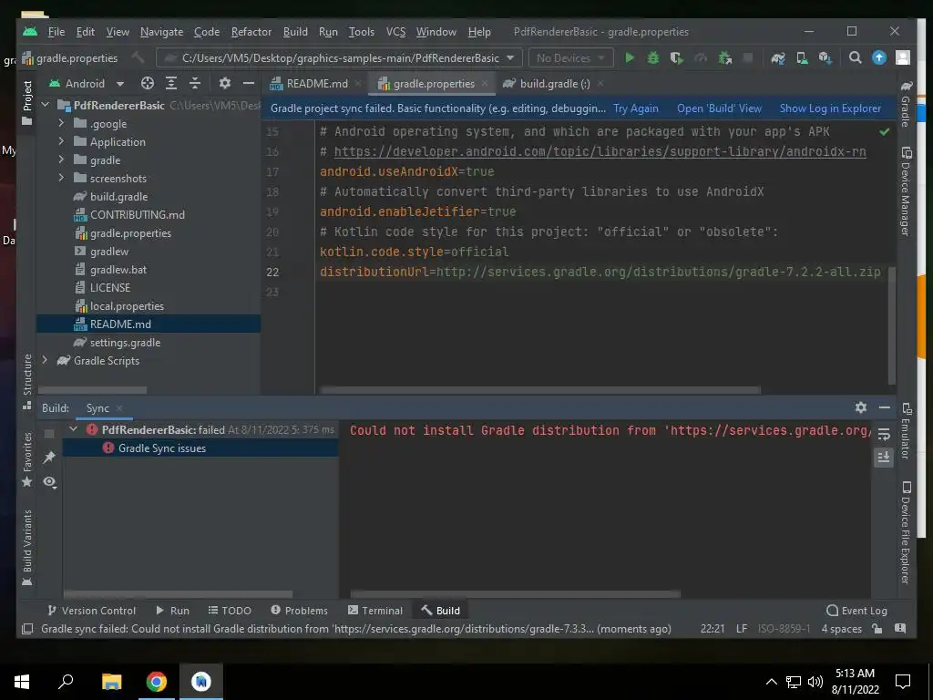This screenshot has width=933, height=700.
Task: Run the app with the green play icon
Action: tap(630, 57)
